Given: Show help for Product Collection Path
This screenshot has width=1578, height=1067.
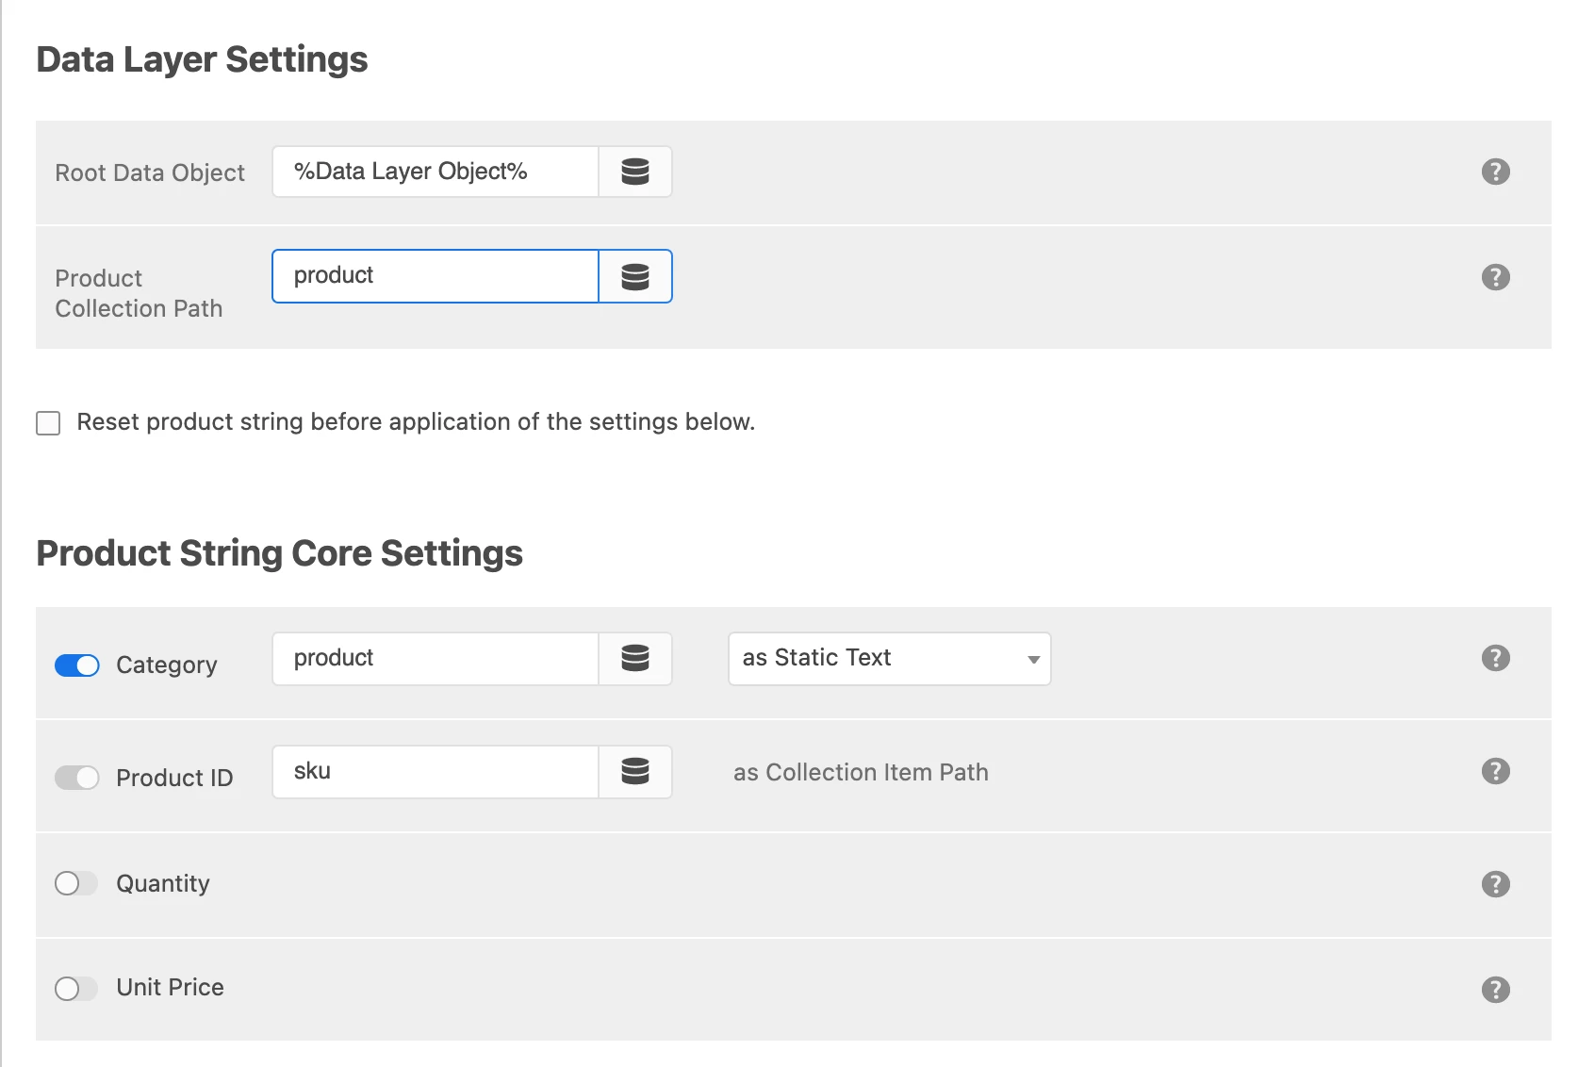Looking at the screenshot, I should 1495,277.
